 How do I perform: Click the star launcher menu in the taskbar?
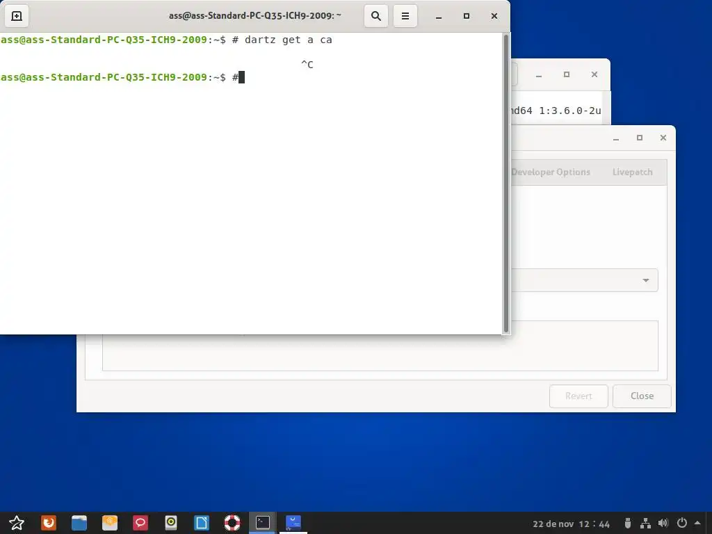(17, 523)
